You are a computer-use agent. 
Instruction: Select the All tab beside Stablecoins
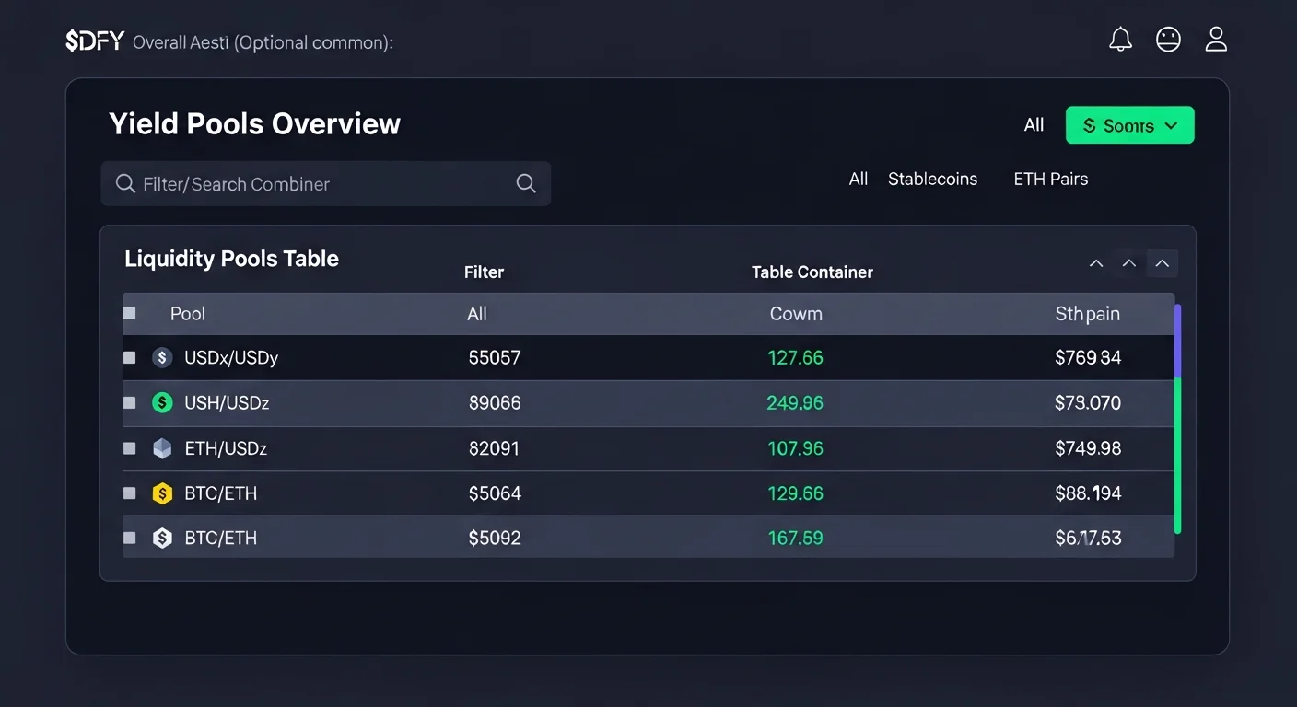click(859, 179)
